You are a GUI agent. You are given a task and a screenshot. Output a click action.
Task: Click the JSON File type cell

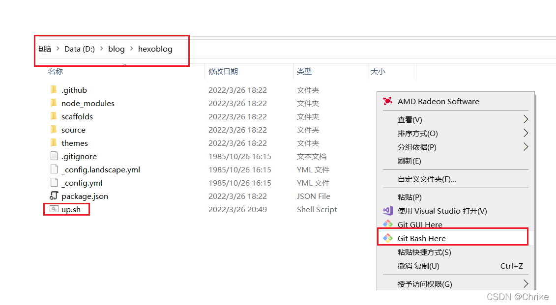(x=314, y=196)
